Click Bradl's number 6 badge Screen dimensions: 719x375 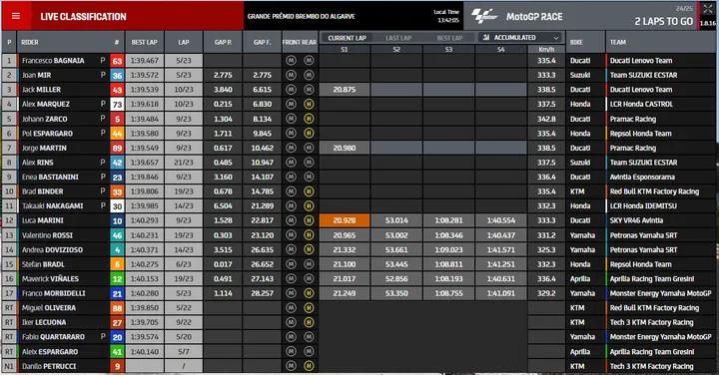pos(118,264)
